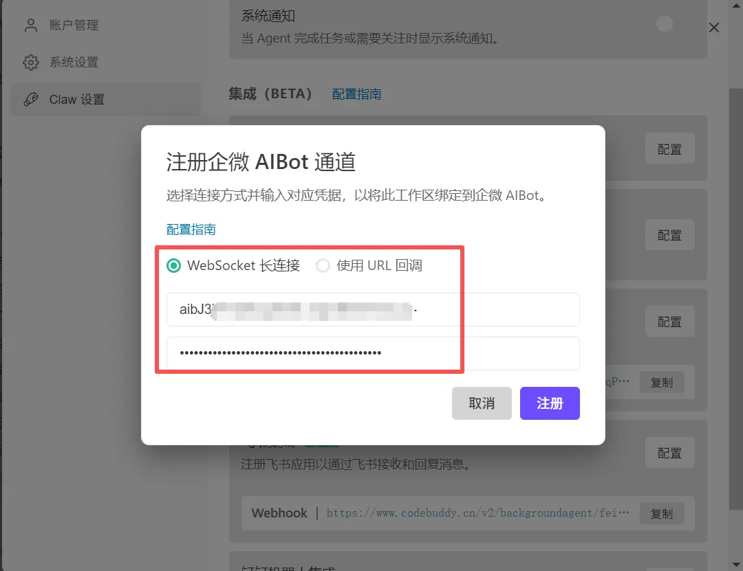Click the masked secret password field
The width and height of the screenshot is (743, 571).
(373, 353)
